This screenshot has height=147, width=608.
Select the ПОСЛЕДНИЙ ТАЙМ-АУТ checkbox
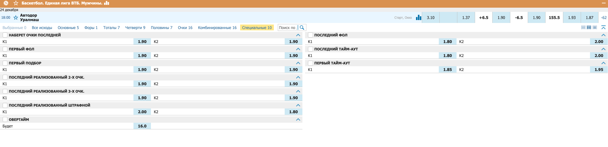pos(311,49)
